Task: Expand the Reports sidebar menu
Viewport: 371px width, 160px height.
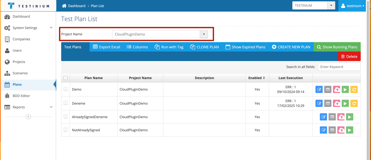Action: (x=28, y=107)
